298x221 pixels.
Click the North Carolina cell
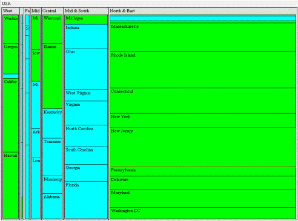click(x=86, y=136)
